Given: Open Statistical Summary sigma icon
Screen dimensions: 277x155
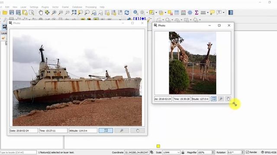Looking at the screenshot, I should click(x=196, y=12).
